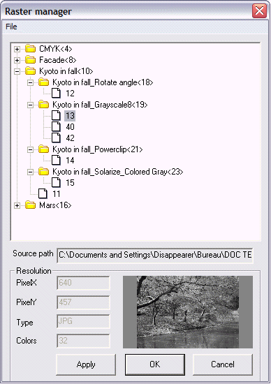Select the CMYK<4> tree label
The image size is (271, 384).
pyautogui.click(x=56, y=49)
